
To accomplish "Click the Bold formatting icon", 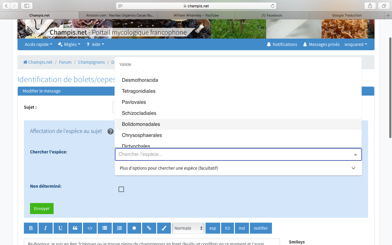I will pos(31,228).
